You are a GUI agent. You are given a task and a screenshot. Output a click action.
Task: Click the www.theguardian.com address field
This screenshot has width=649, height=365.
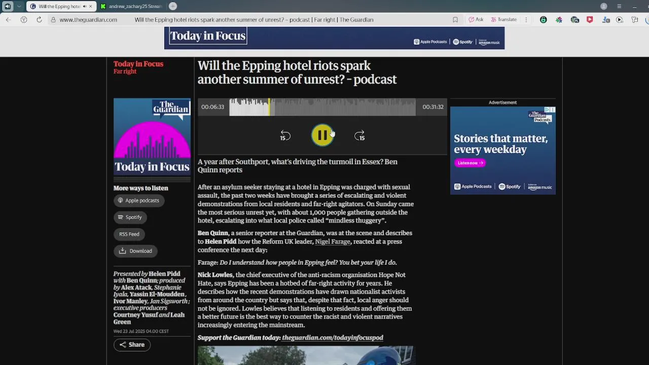click(88, 20)
